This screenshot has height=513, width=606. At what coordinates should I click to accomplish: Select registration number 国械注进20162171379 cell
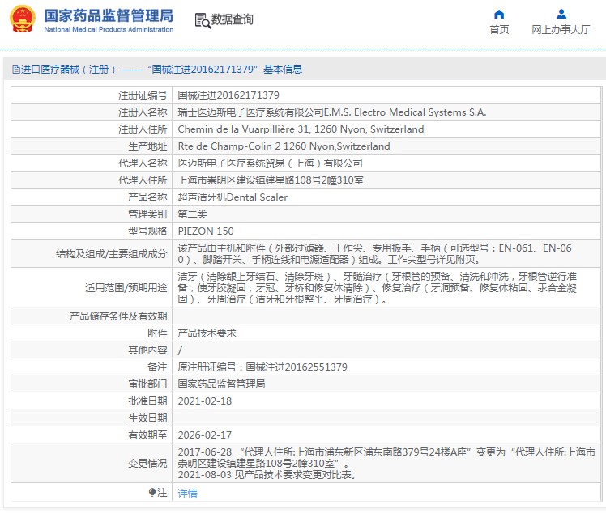[228, 95]
